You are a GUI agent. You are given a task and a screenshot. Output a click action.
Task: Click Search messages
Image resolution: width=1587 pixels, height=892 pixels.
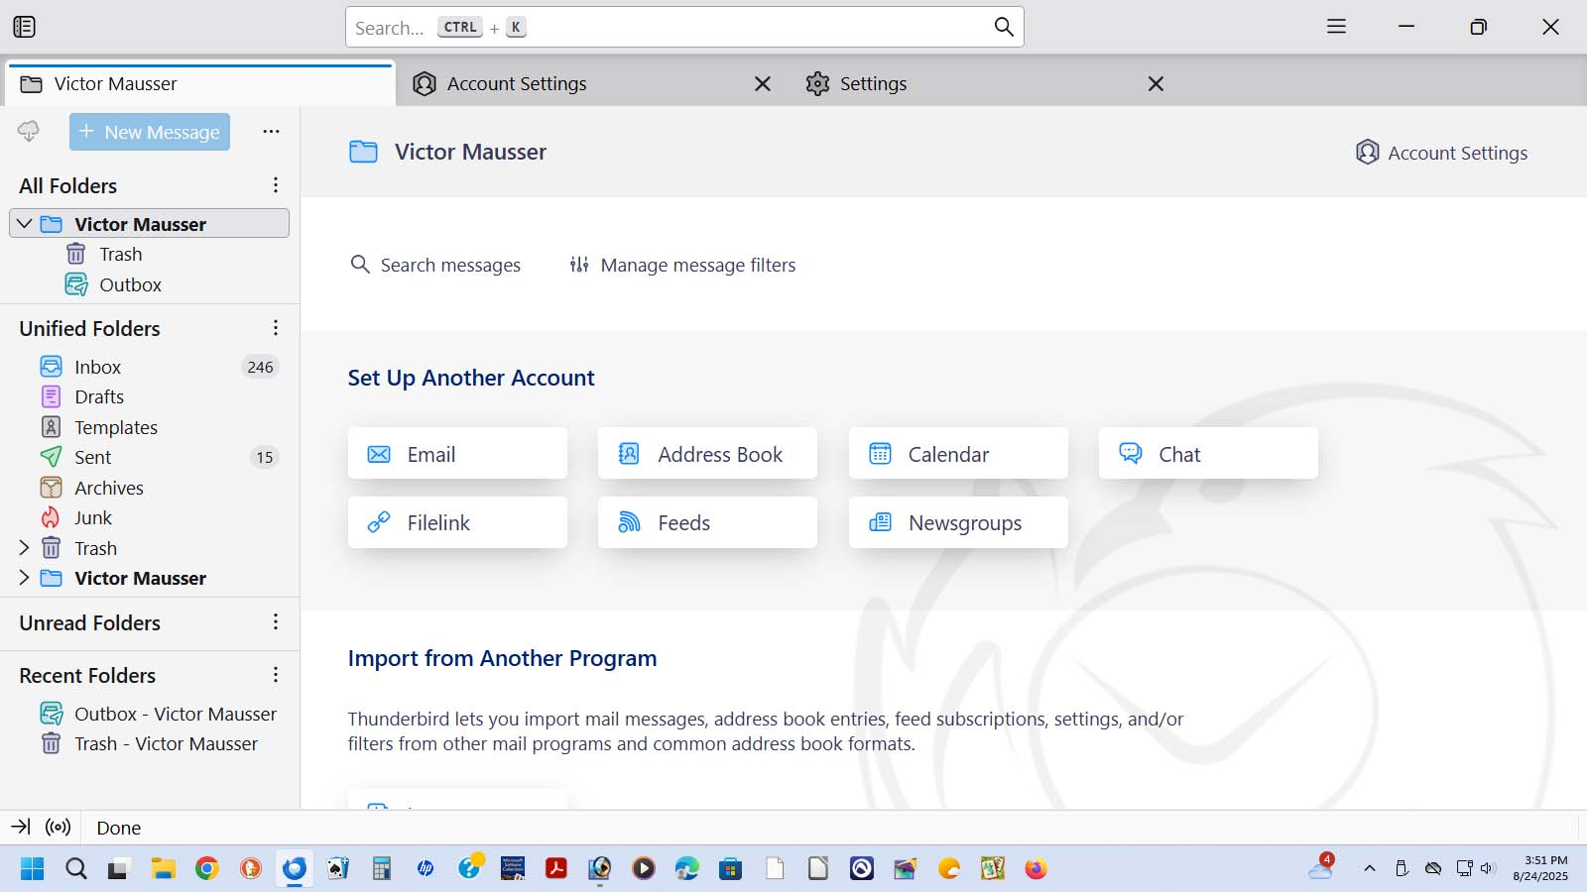pos(435,265)
